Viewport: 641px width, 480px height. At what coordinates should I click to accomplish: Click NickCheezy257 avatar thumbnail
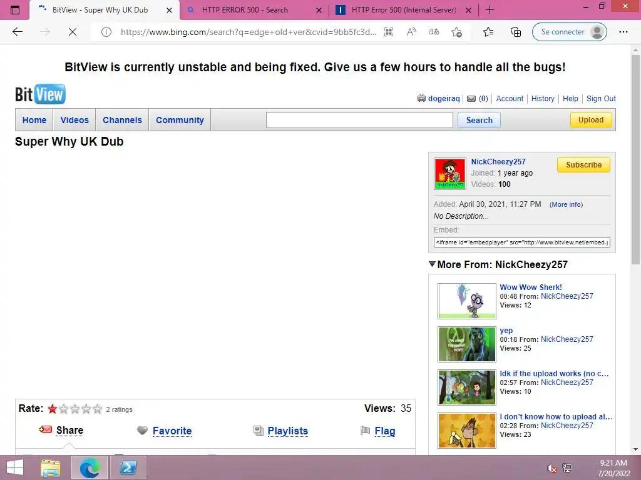coord(449,174)
